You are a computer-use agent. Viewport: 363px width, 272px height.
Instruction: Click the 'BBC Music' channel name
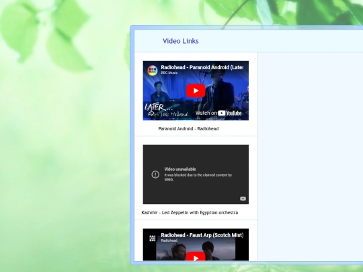pyautogui.click(x=169, y=73)
